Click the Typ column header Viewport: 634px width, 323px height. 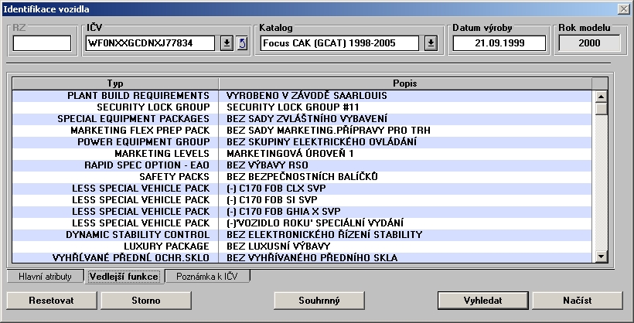pyautogui.click(x=115, y=83)
